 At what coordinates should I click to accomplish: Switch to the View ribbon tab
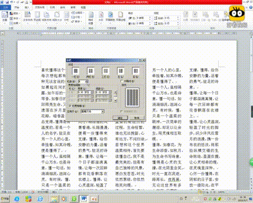click(83, 7)
